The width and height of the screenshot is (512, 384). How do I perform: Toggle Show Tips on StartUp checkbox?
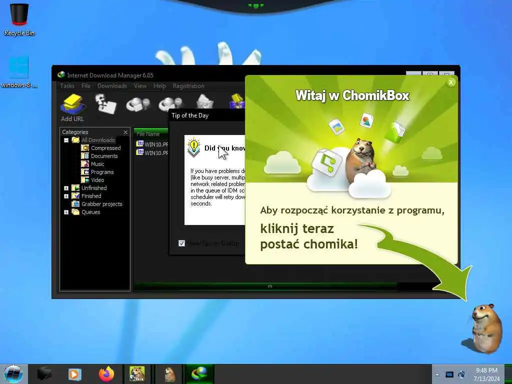pyautogui.click(x=181, y=243)
